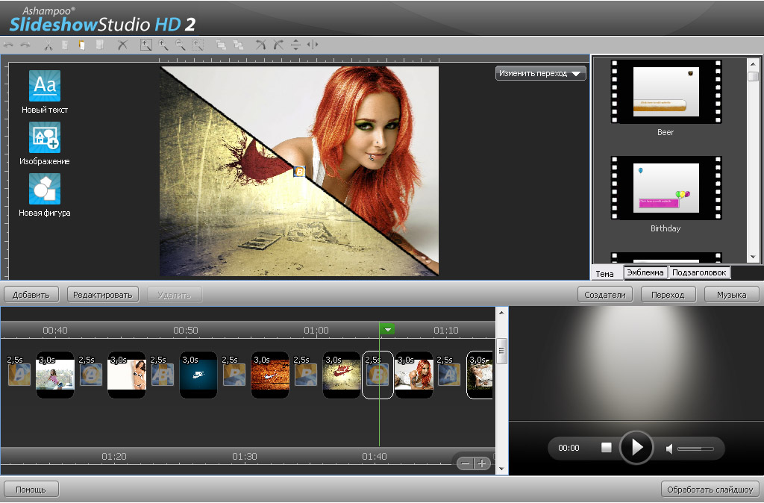Click the stop button in preview player
This screenshot has height=503, width=764.
coord(606,448)
